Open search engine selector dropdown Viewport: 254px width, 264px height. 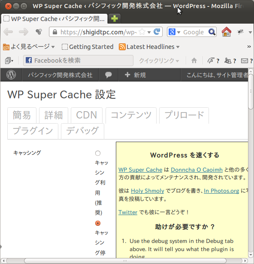178,32
